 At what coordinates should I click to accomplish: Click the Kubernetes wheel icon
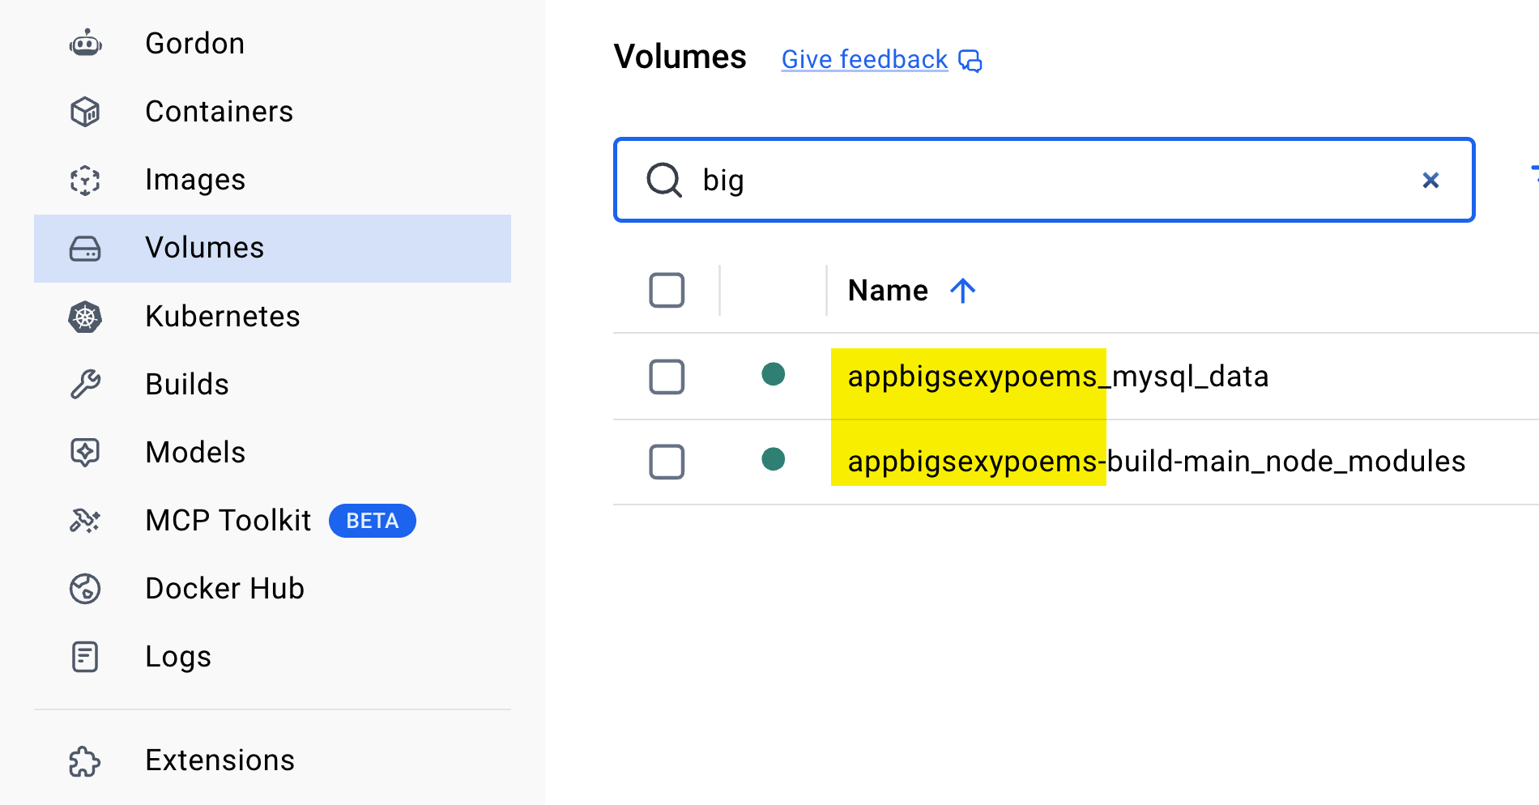(85, 317)
